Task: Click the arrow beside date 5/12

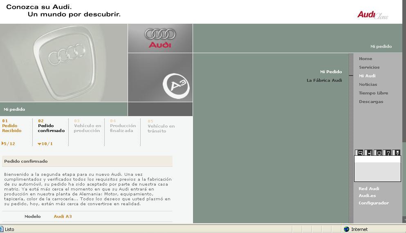Action: [x=2, y=143]
